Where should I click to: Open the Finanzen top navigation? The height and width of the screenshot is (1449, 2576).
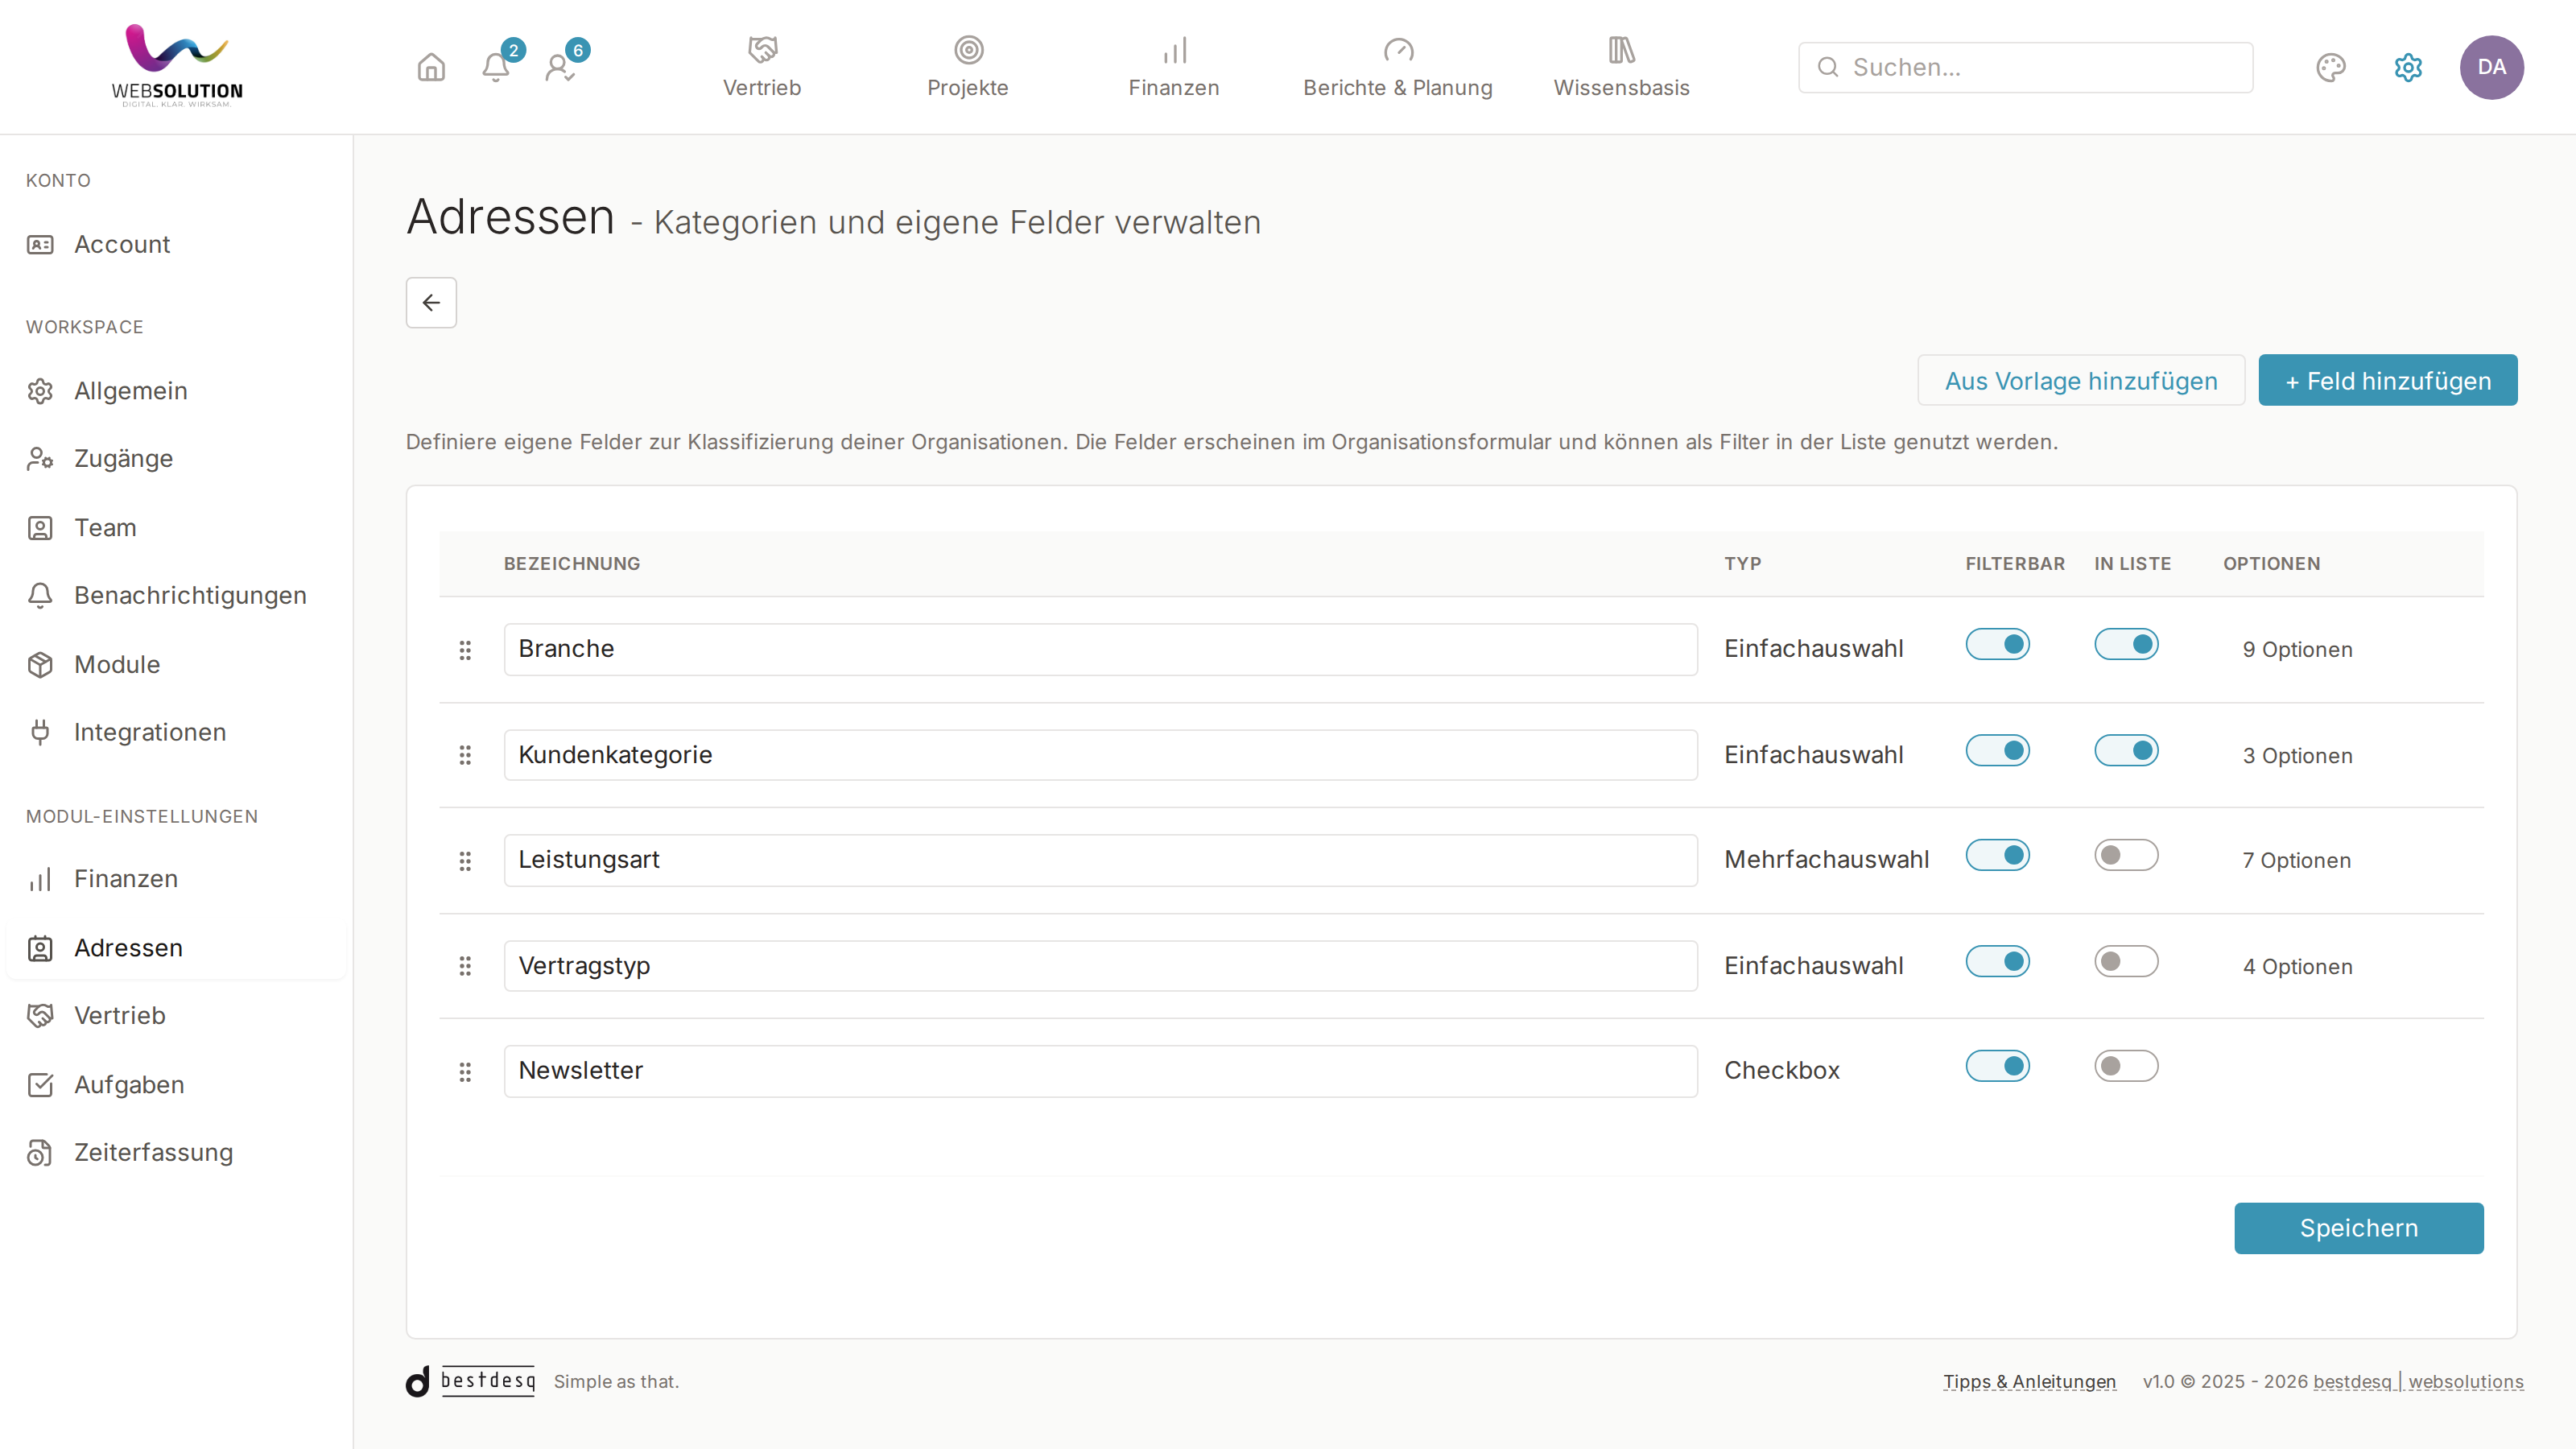pos(1174,67)
